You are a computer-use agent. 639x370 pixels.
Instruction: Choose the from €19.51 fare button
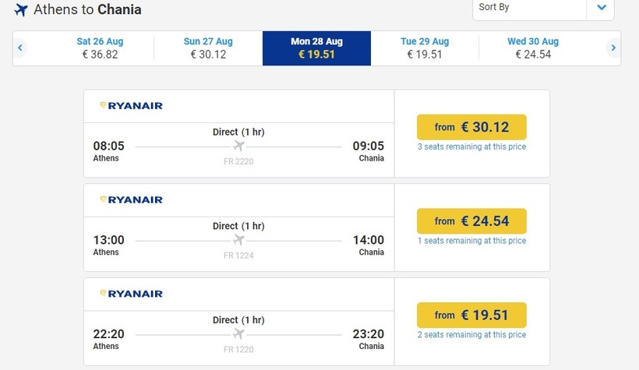coord(471,315)
